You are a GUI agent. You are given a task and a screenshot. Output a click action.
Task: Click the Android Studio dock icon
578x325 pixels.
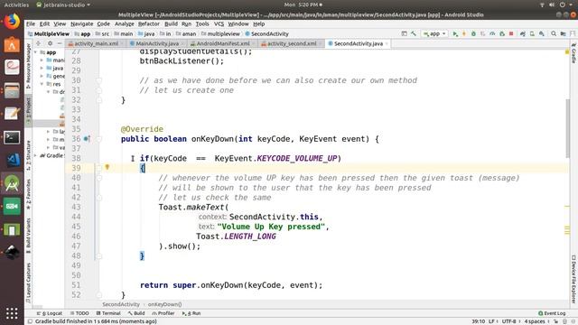(12, 183)
